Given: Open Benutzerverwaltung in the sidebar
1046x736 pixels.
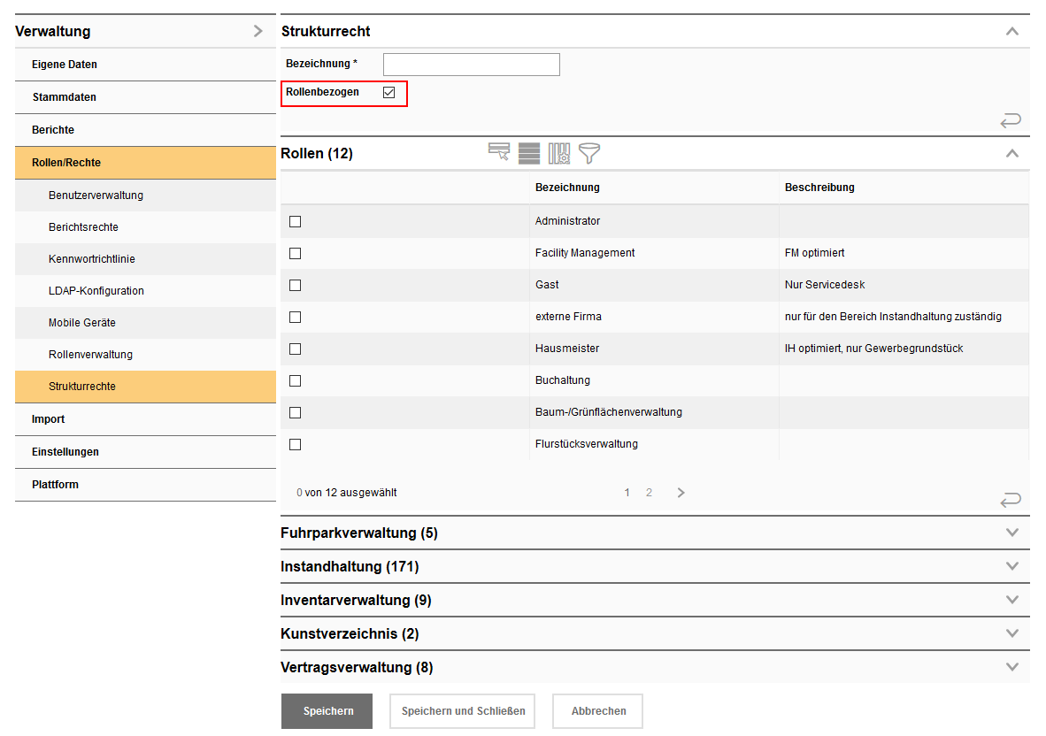Looking at the screenshot, I should point(96,195).
